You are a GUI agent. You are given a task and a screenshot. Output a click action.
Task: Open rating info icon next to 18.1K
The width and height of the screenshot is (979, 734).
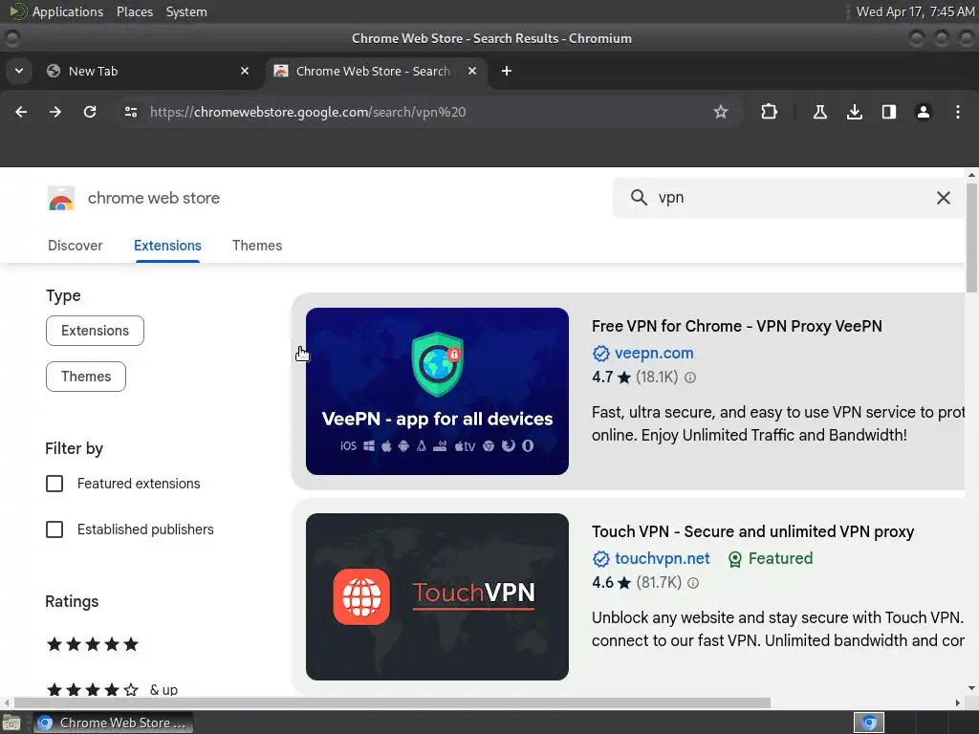[690, 377]
